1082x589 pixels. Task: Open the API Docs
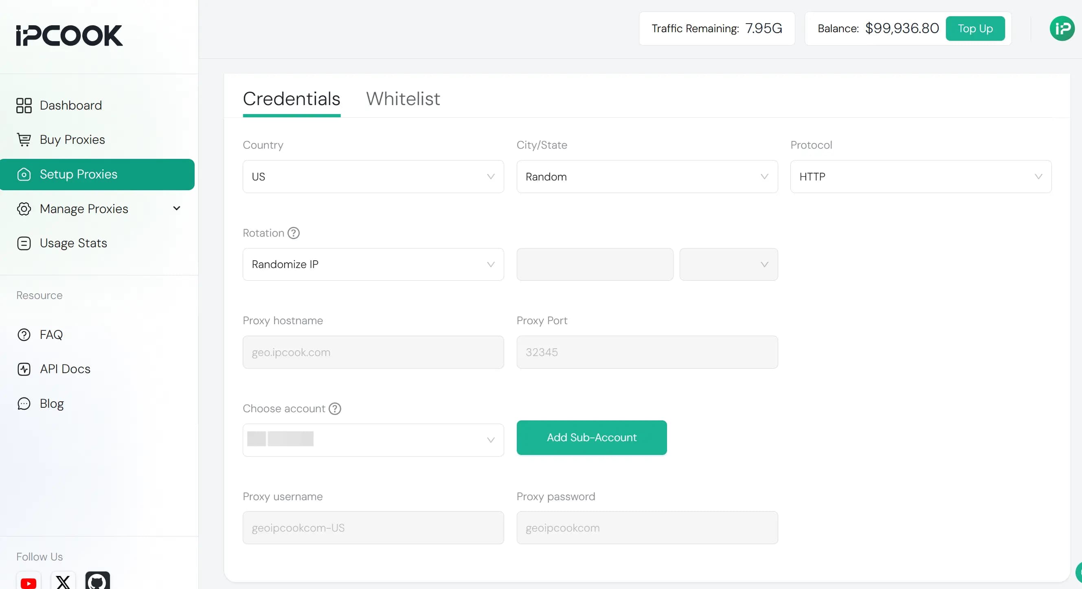pyautogui.click(x=65, y=369)
